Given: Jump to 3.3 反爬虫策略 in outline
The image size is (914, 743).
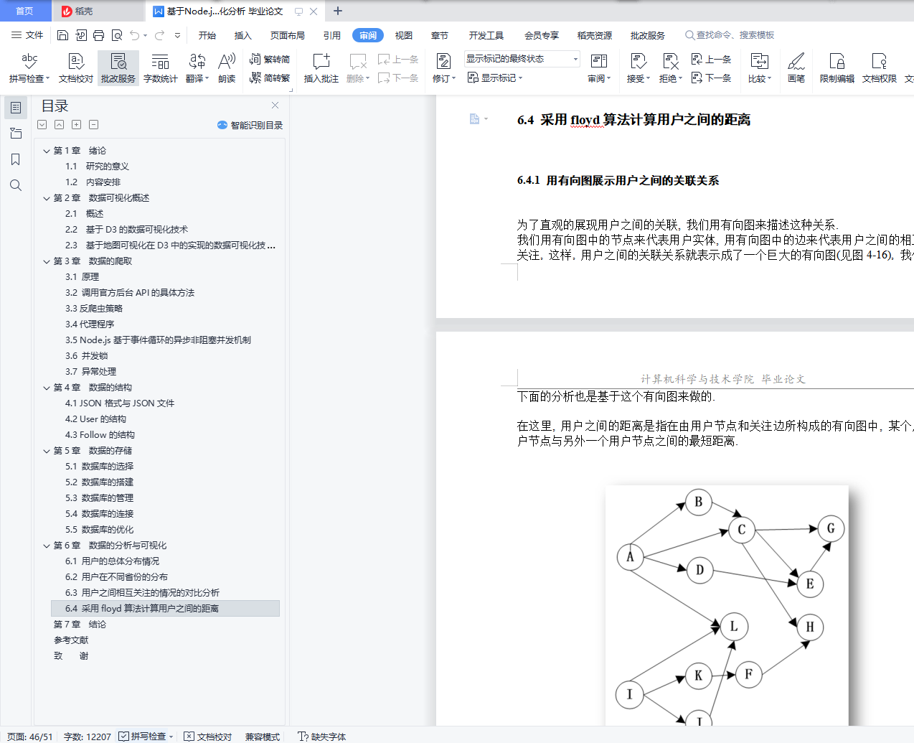Looking at the screenshot, I should pyautogui.click(x=94, y=309).
